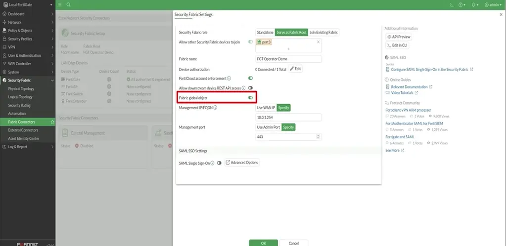Open the notifications bell menu
This screenshot has height=246, width=506.
pyautogui.click(x=475, y=5)
